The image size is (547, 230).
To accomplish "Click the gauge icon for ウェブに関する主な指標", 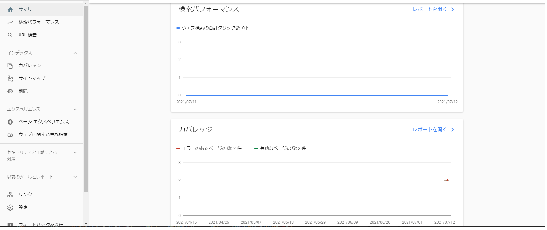I will click(x=10, y=135).
